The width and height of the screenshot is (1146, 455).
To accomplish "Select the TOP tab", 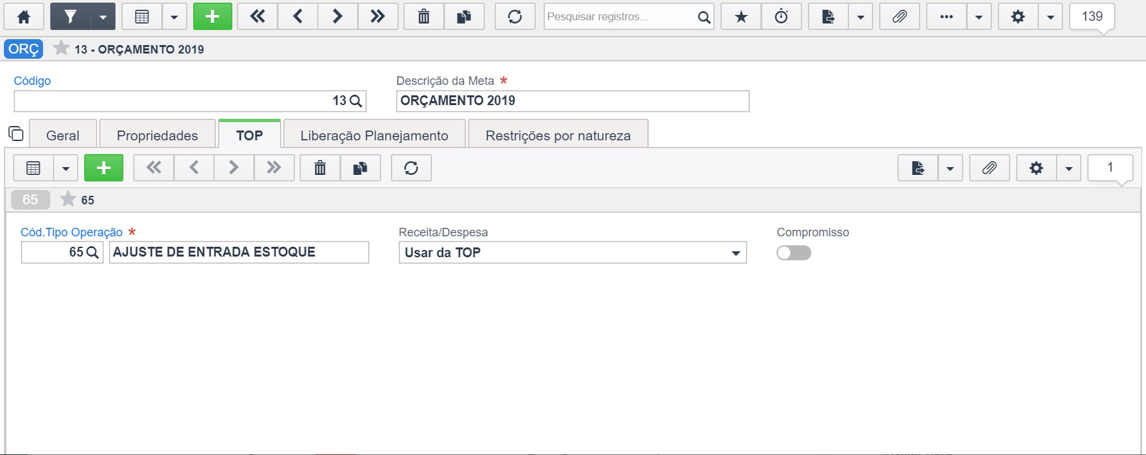I will point(249,135).
